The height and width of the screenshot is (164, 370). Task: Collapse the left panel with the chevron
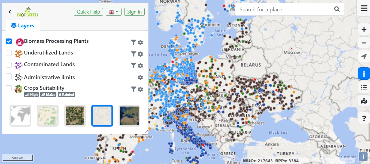(x=10, y=12)
